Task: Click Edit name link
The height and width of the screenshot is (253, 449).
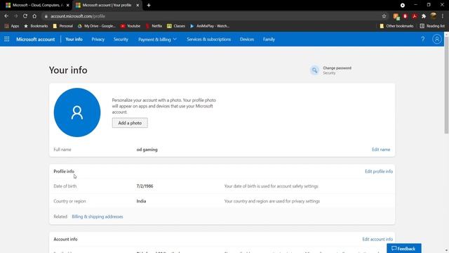Action: pyautogui.click(x=381, y=150)
